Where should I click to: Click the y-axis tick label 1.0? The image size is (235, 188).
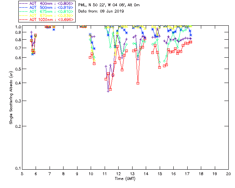17,27
